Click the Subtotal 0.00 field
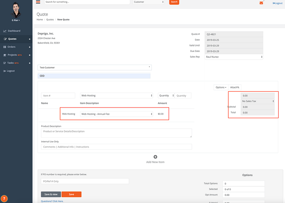Image resolution: width=285 pixels, height=203 pixels. pyautogui.click(x=258, y=107)
